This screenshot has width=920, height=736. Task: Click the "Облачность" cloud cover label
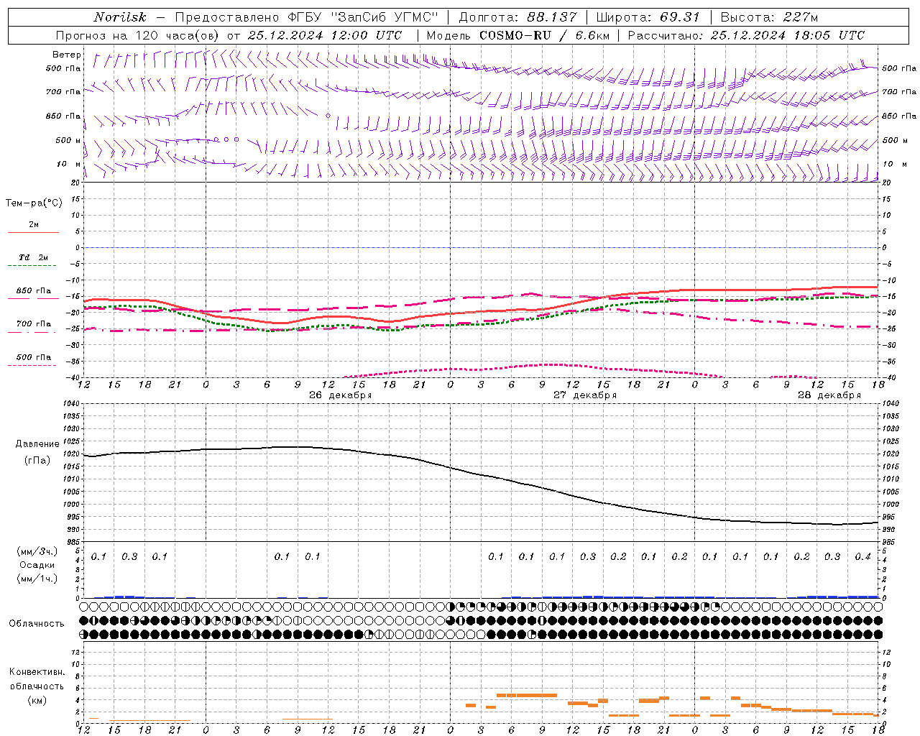(37, 623)
